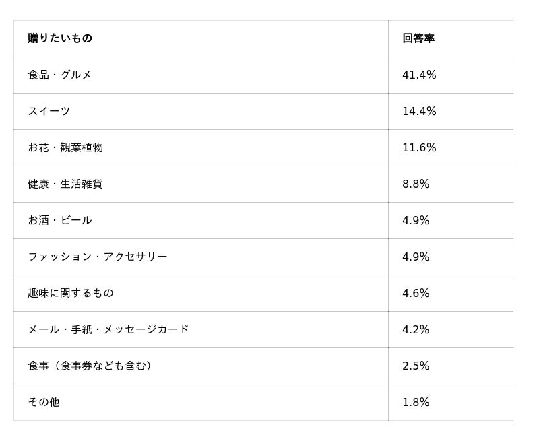Click the 4.6% value cell

coord(416,293)
